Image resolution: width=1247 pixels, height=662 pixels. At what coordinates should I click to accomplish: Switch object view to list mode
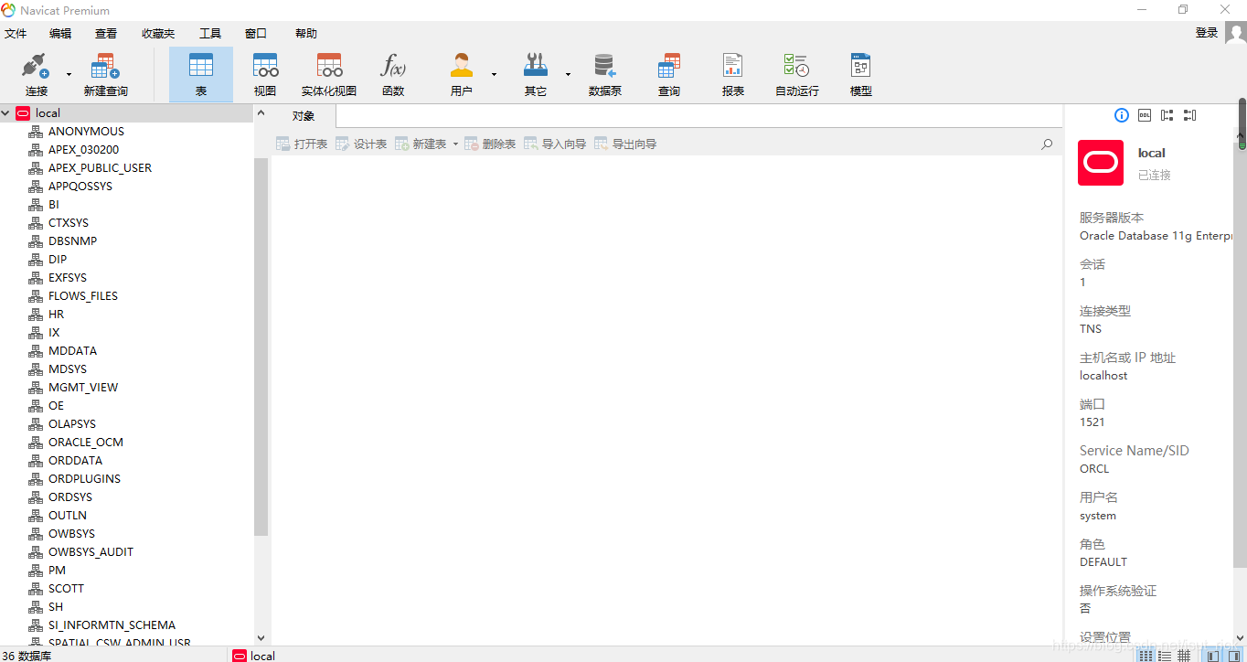click(x=1165, y=655)
